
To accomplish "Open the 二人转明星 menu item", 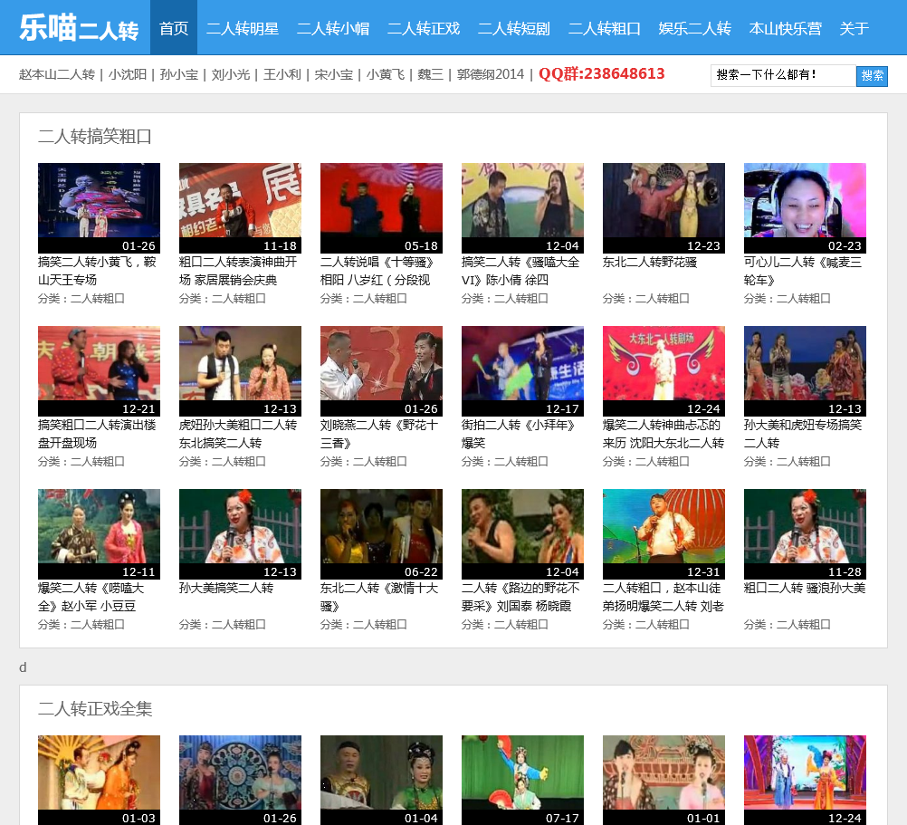I will click(243, 28).
